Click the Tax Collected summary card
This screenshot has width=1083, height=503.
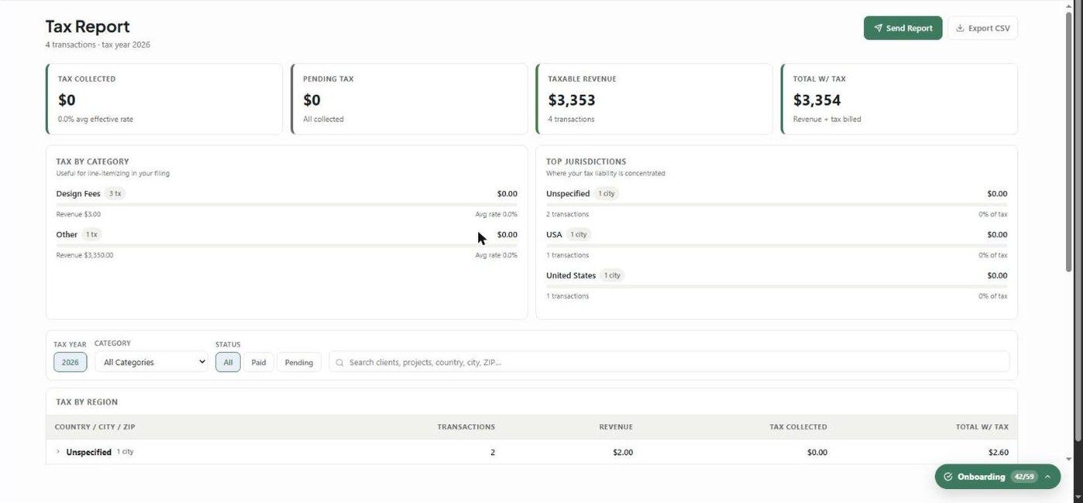click(x=164, y=99)
